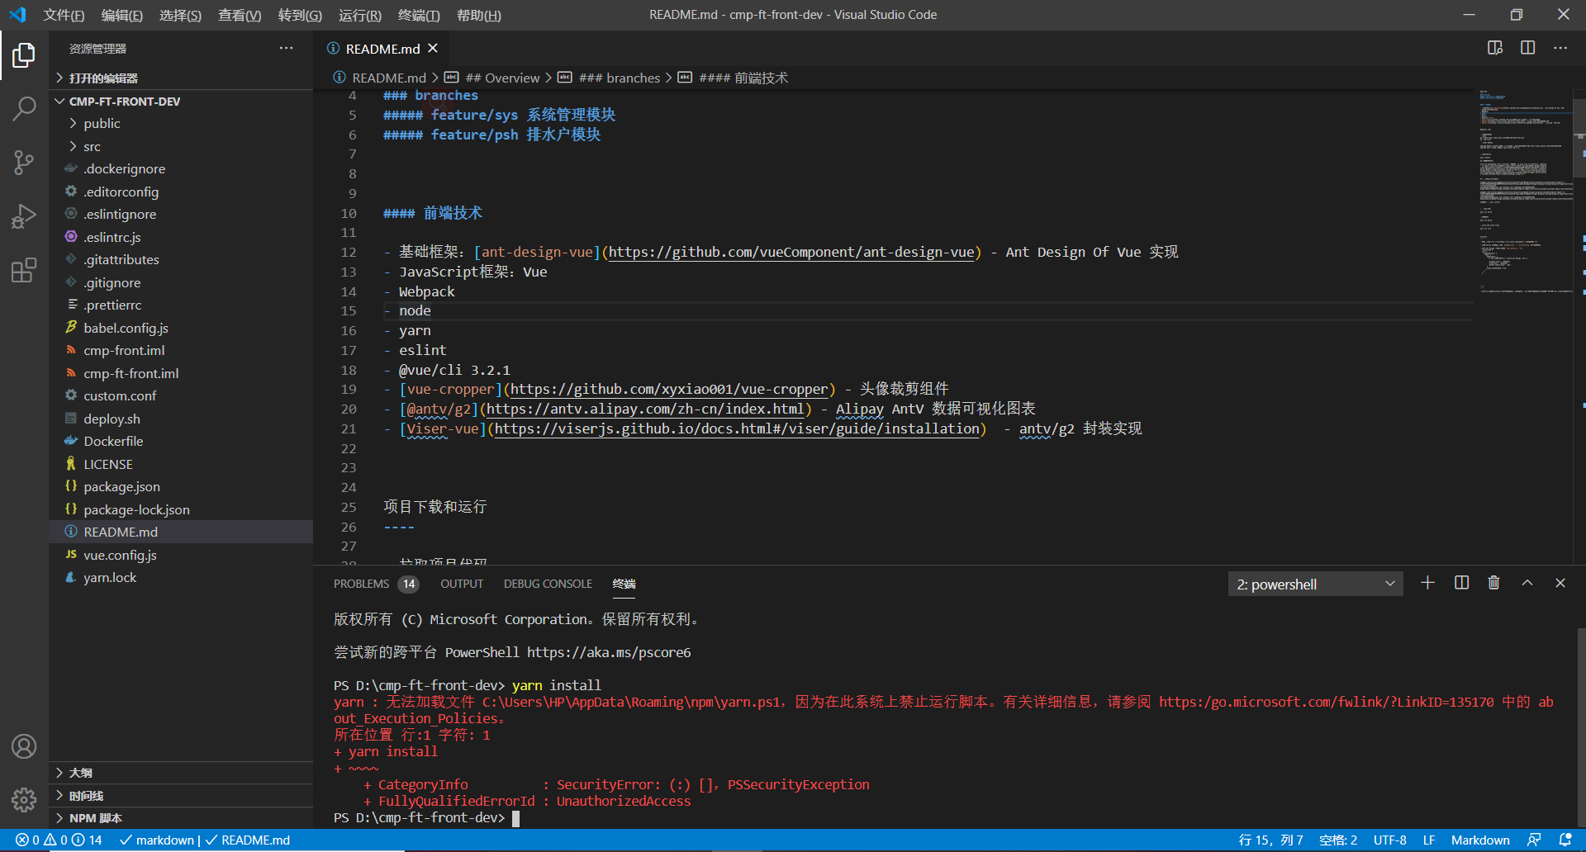Switch to the DEBUG CONSOLE tab

tap(548, 584)
